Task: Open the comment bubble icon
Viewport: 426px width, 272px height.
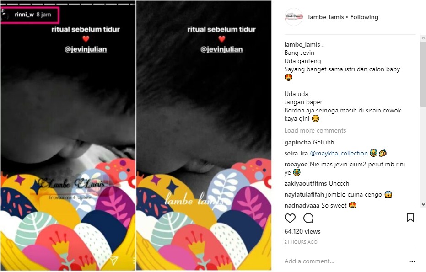Action: pyautogui.click(x=308, y=218)
